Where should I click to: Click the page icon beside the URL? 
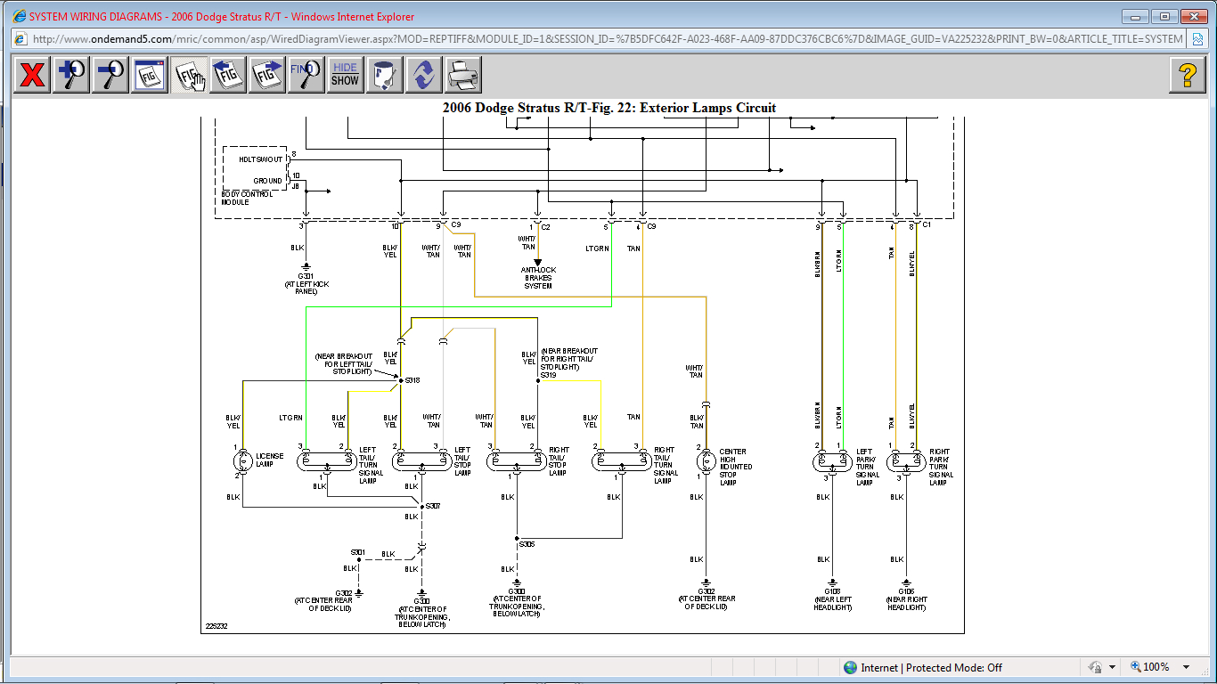coord(20,38)
